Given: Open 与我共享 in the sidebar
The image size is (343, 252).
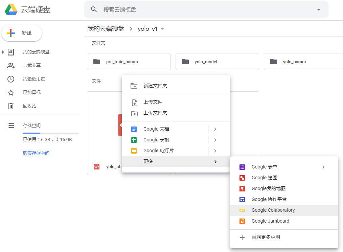Looking at the screenshot, I should tap(32, 65).
